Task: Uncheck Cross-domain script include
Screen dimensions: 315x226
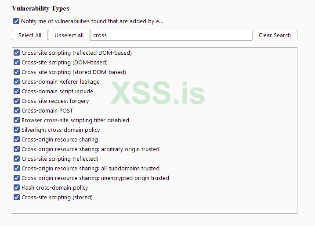Action: pos(17,92)
